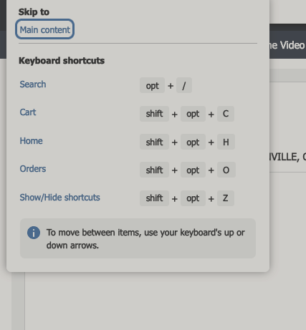Click the C key badge in Cart row

pyautogui.click(x=226, y=114)
